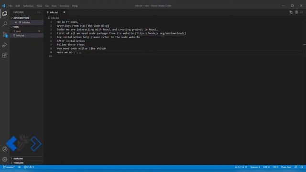Split the editor to the right
Image resolution: width=306 pixels, height=172 pixels.
(x=296, y=12)
